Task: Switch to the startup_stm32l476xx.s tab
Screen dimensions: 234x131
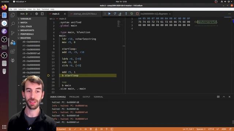Action: click(x=85, y=14)
